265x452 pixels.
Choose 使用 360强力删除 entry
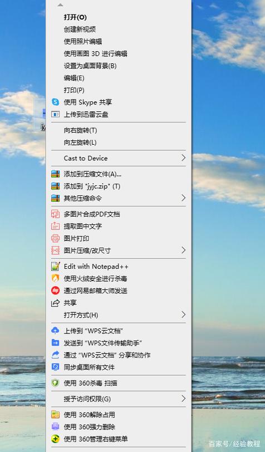coord(90,426)
